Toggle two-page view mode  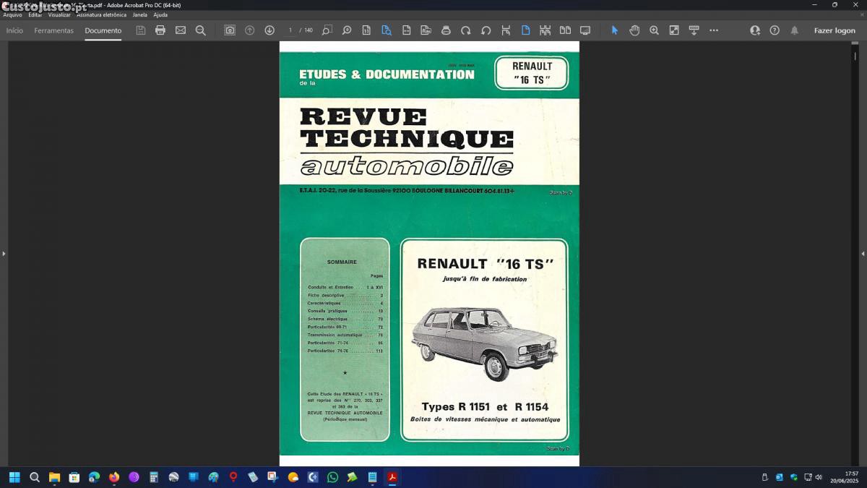565,30
